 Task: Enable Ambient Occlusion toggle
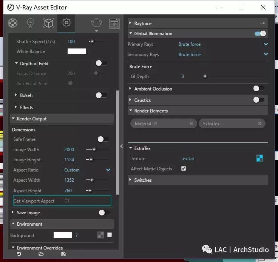coord(259,89)
